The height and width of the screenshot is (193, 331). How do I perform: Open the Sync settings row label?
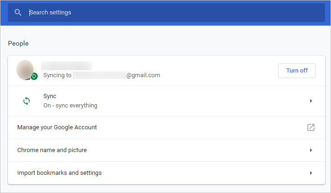coord(50,96)
